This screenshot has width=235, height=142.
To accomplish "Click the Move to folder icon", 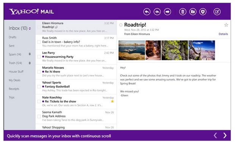I will click(x=193, y=12).
